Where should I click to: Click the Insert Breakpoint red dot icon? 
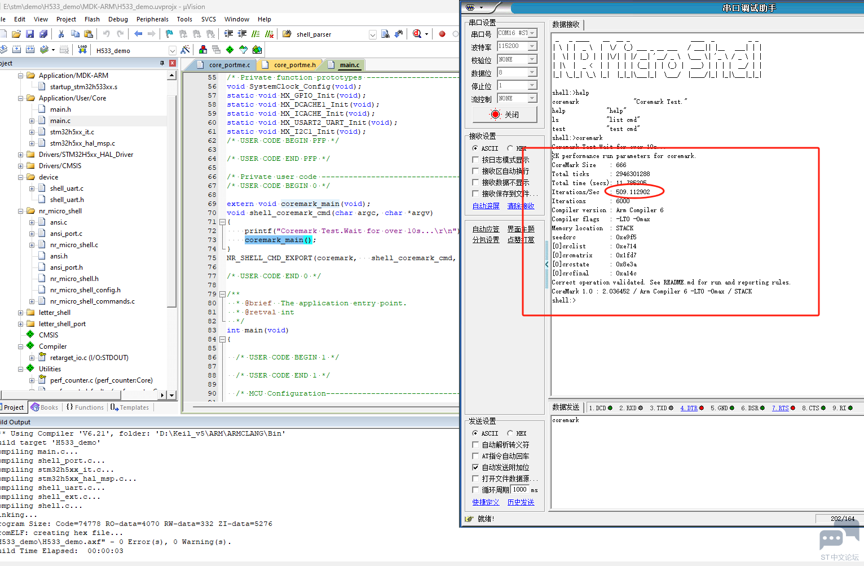pyautogui.click(x=442, y=34)
